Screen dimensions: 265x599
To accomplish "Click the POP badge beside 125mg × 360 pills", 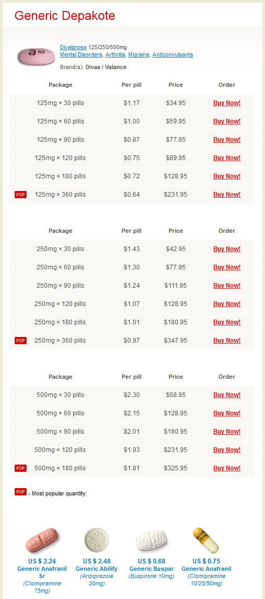I will click(x=20, y=195).
